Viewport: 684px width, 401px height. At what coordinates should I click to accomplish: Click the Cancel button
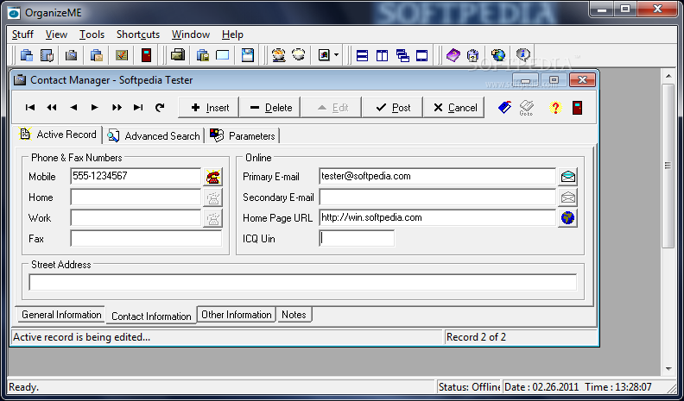pyautogui.click(x=453, y=108)
